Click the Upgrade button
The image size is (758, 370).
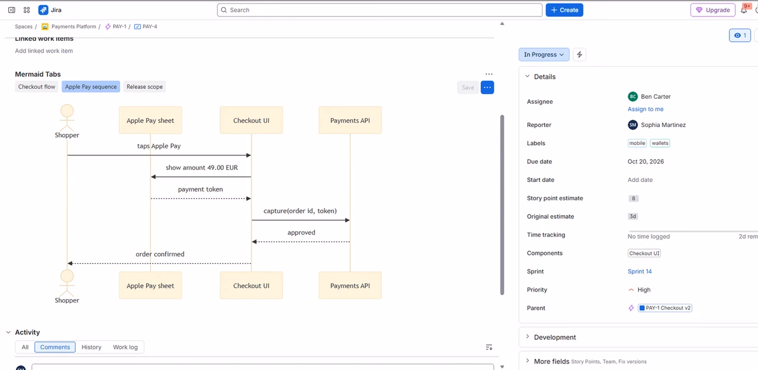coord(713,10)
